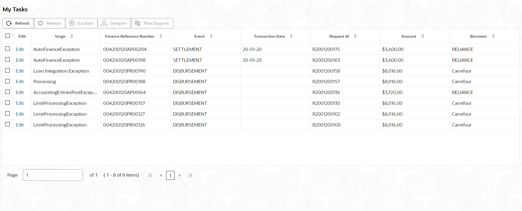The height and width of the screenshot is (211, 522).
Task: Edit the task with request R2001200175
Action: pos(20,49)
